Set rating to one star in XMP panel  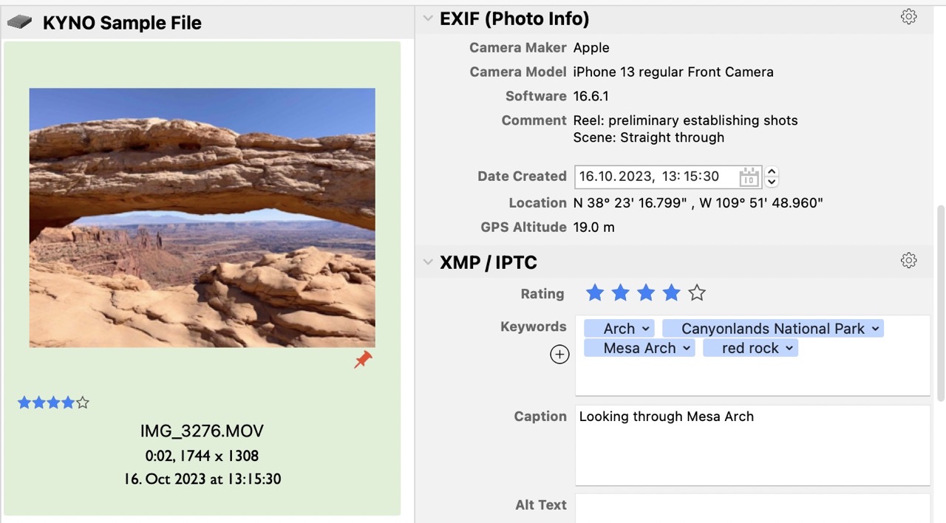pyautogui.click(x=595, y=294)
